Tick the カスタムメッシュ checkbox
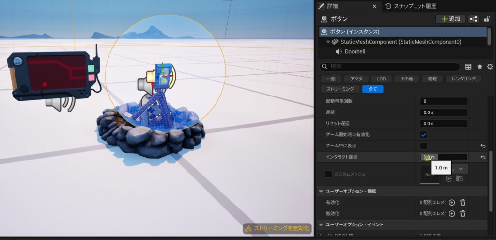Image resolution: width=496 pixels, height=240 pixels. (328, 174)
